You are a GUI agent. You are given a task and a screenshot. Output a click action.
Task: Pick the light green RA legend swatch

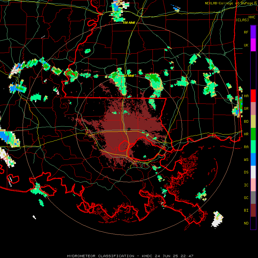253,147
